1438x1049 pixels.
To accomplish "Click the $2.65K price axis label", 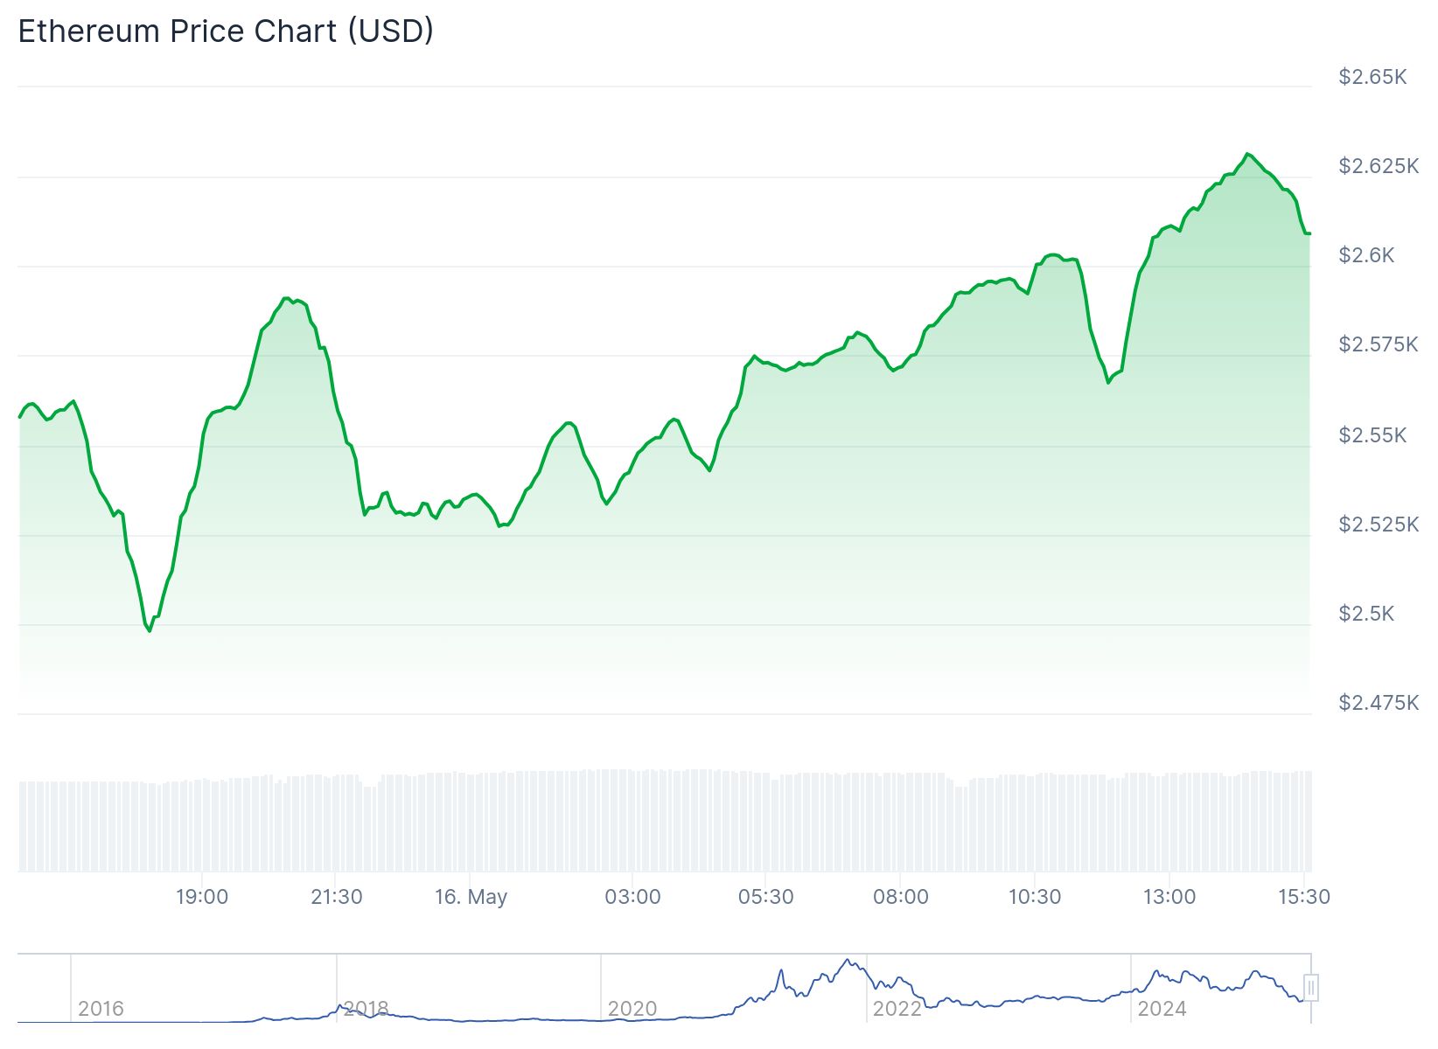I will pos(1372,77).
